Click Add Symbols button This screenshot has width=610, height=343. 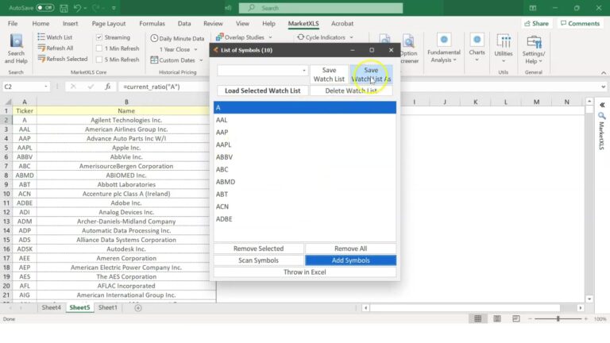[x=350, y=260]
